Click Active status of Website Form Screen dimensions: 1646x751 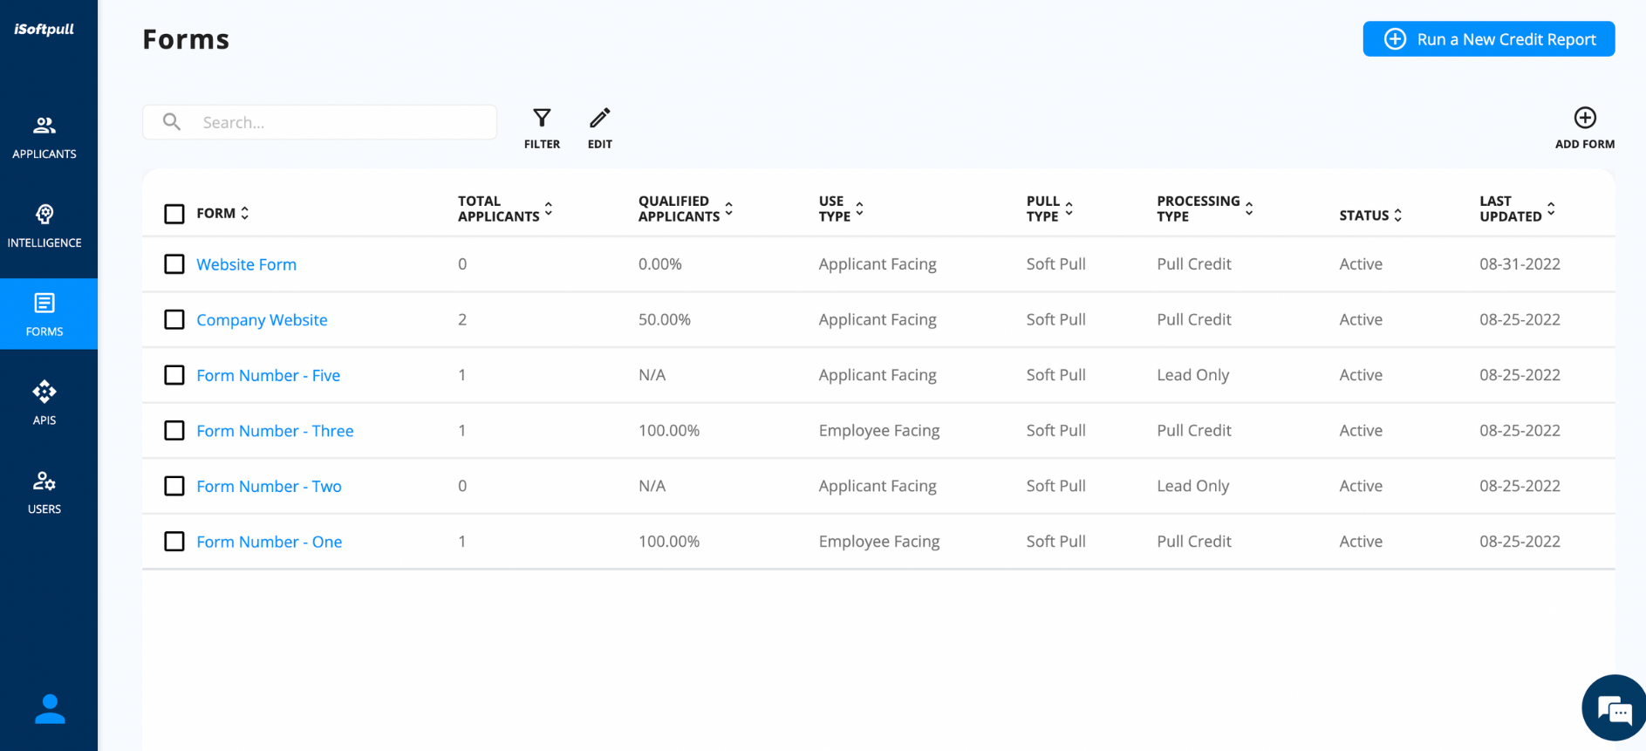[x=1361, y=264]
